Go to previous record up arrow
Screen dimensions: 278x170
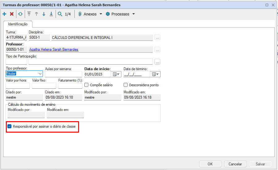[x=36, y=14]
